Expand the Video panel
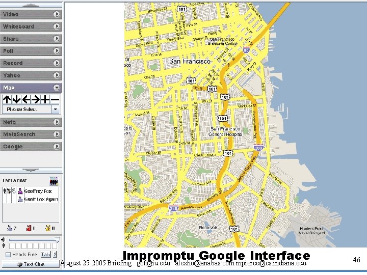Screen dimensions: 367x275 pyautogui.click(x=31, y=14)
